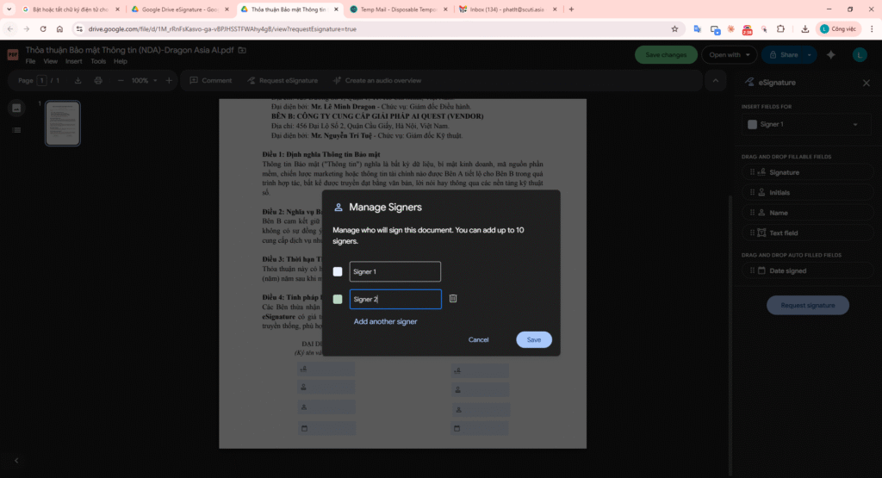Click the download icon in toolbar
This screenshot has width=882, height=478.
pyautogui.click(x=78, y=81)
